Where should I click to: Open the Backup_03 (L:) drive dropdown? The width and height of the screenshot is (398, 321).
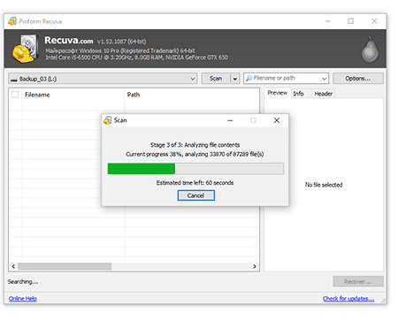coord(103,79)
